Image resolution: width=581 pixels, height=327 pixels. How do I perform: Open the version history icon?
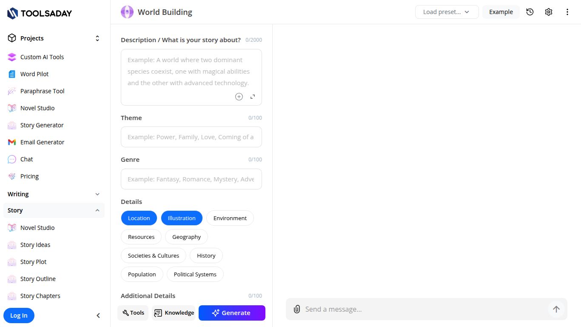(530, 12)
